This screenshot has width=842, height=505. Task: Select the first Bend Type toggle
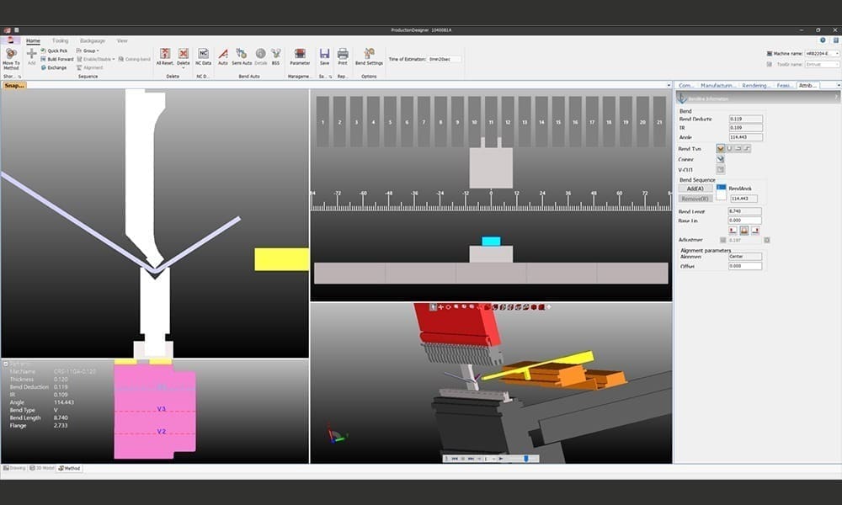720,147
